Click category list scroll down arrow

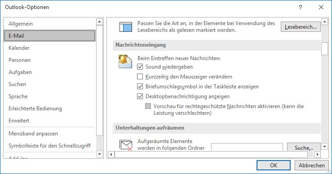click(x=100, y=154)
